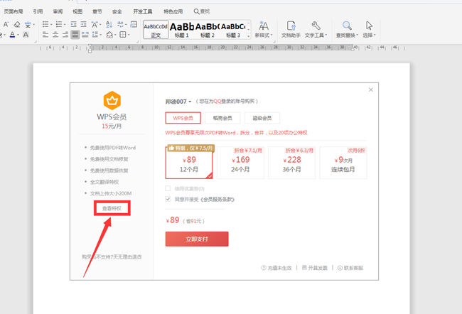The height and width of the screenshot is (314, 462).
Task: Click the Chinese text layout A icon
Action: pos(95,24)
